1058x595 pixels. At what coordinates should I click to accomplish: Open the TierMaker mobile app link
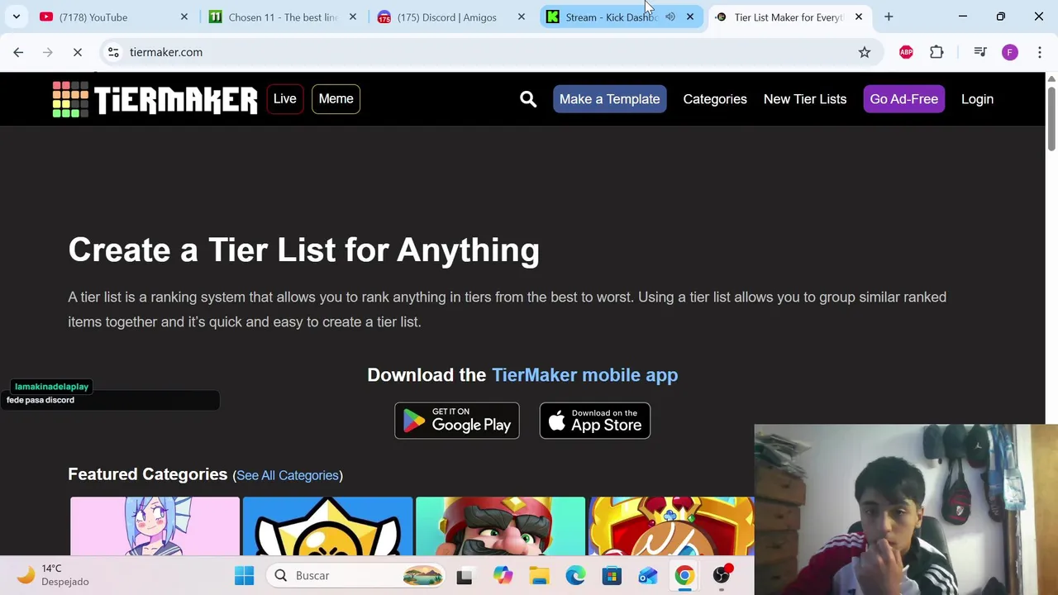[x=584, y=374]
